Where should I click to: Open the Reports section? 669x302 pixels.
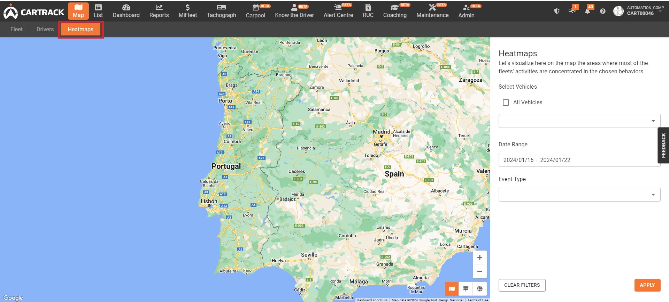click(x=159, y=11)
